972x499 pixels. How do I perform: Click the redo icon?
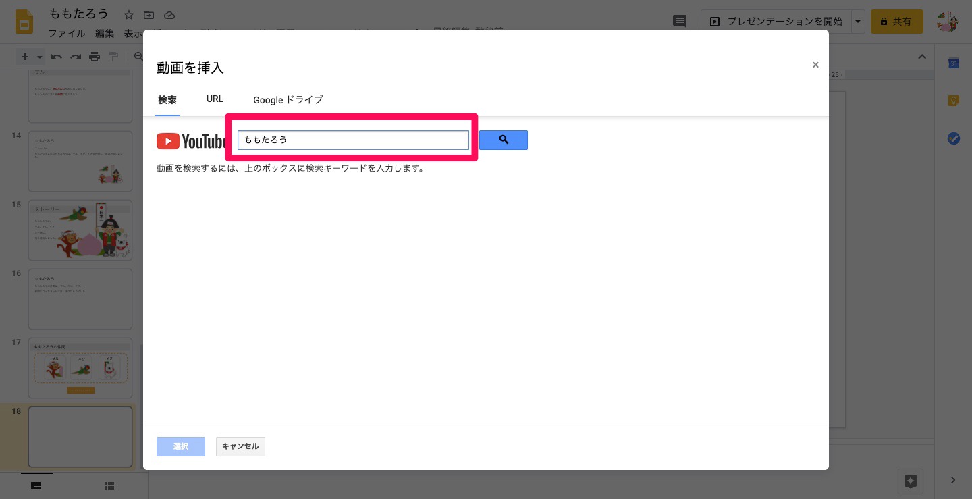pyautogui.click(x=76, y=57)
